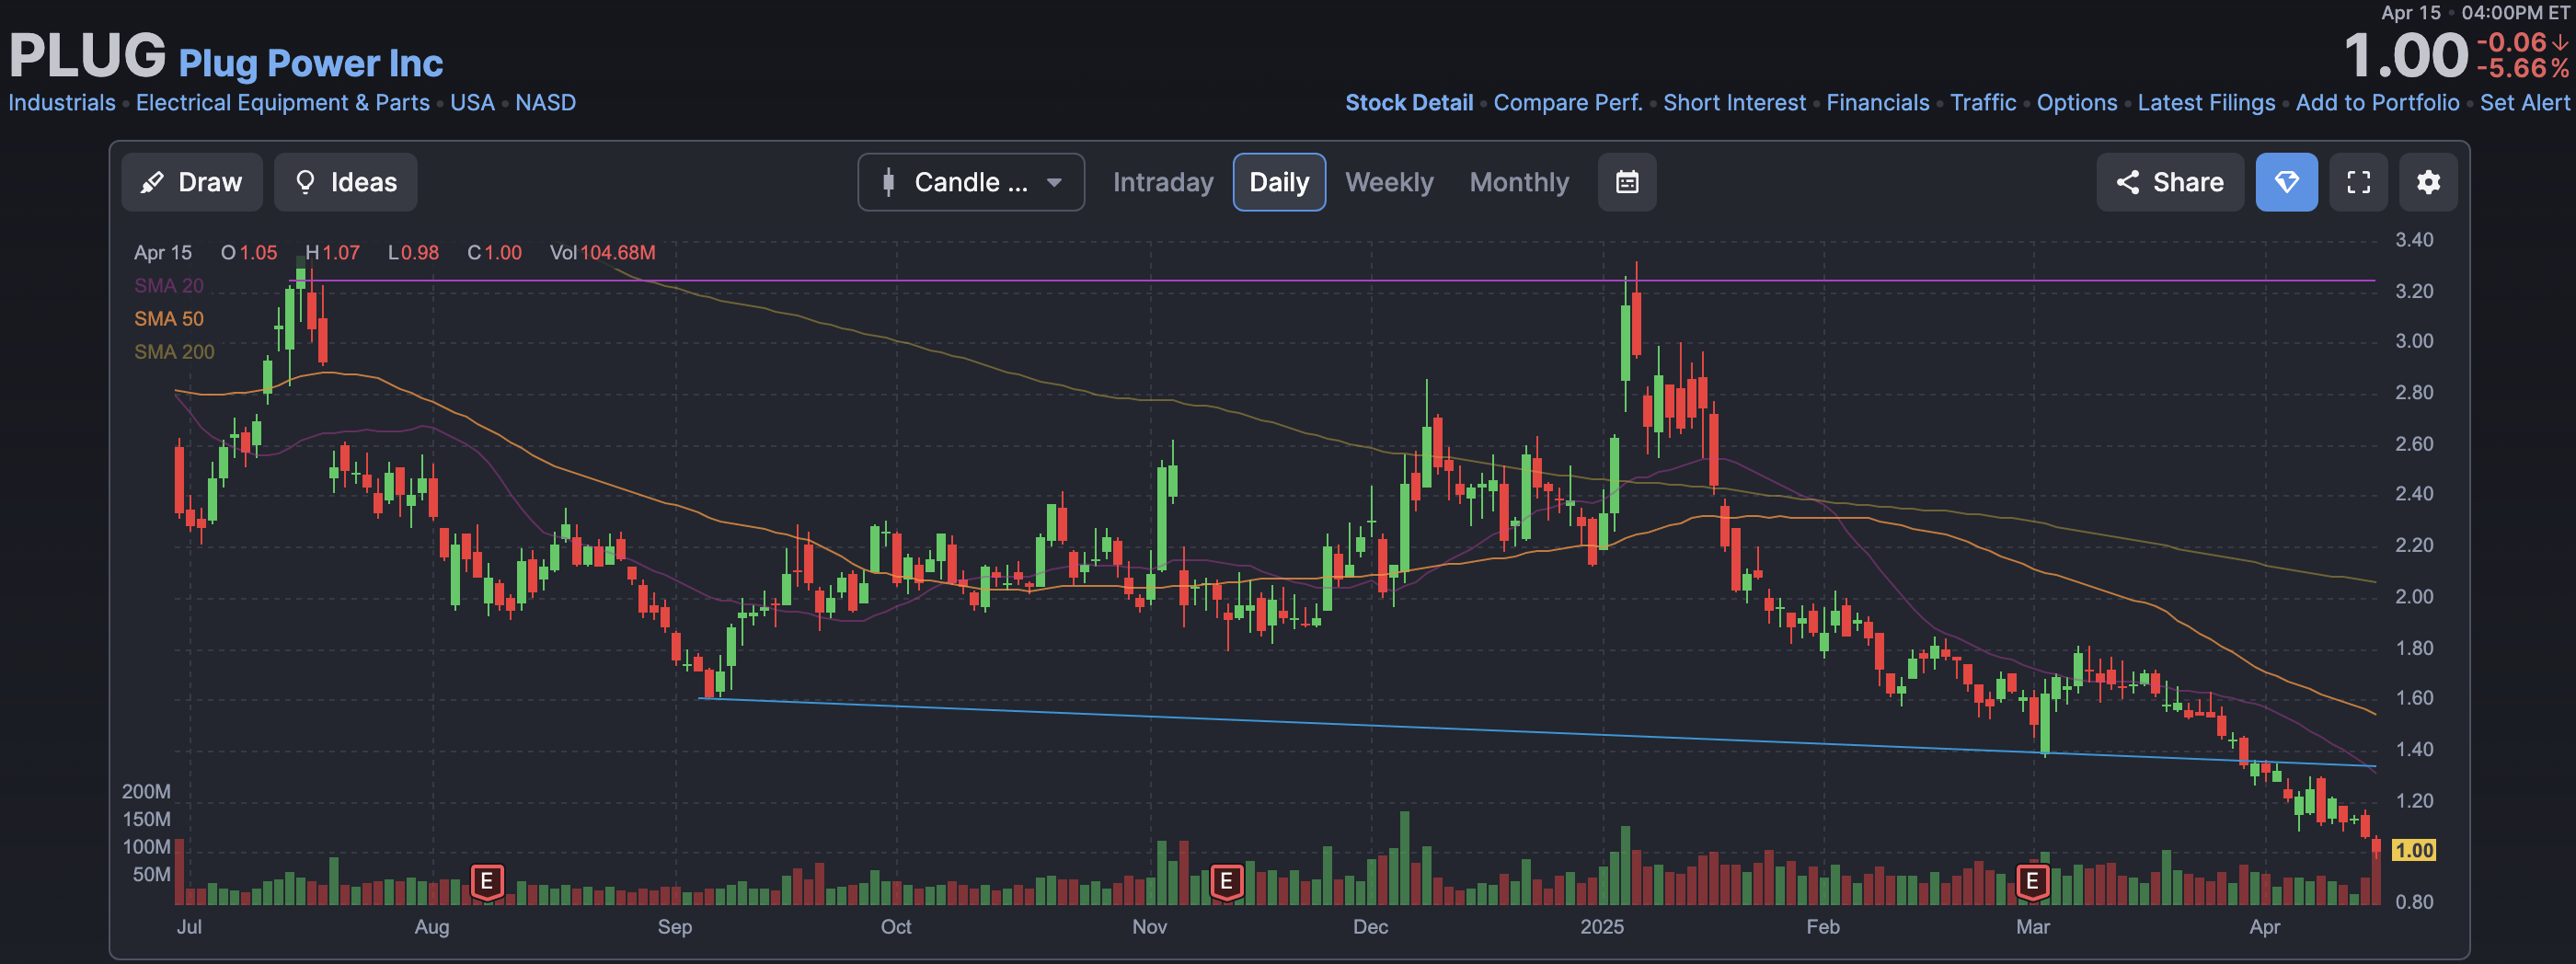Image resolution: width=2576 pixels, height=964 pixels.
Task: Open the Traffic link
Action: 1983,103
